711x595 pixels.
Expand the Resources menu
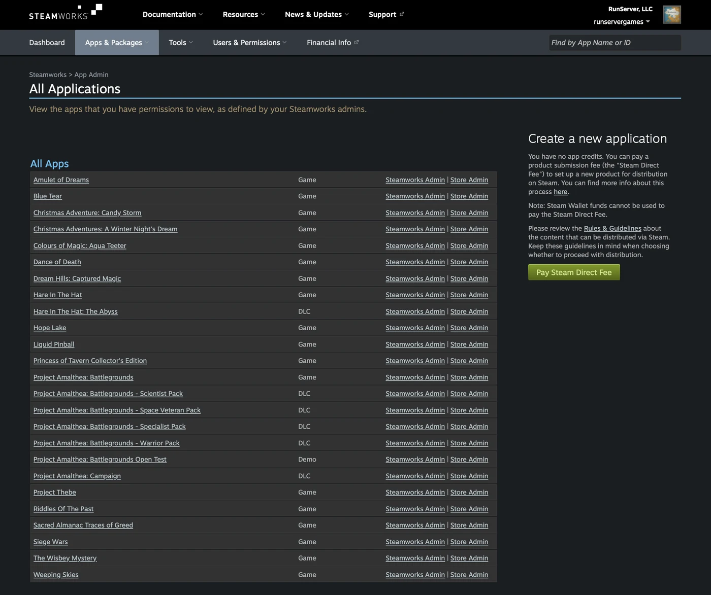[x=244, y=14]
